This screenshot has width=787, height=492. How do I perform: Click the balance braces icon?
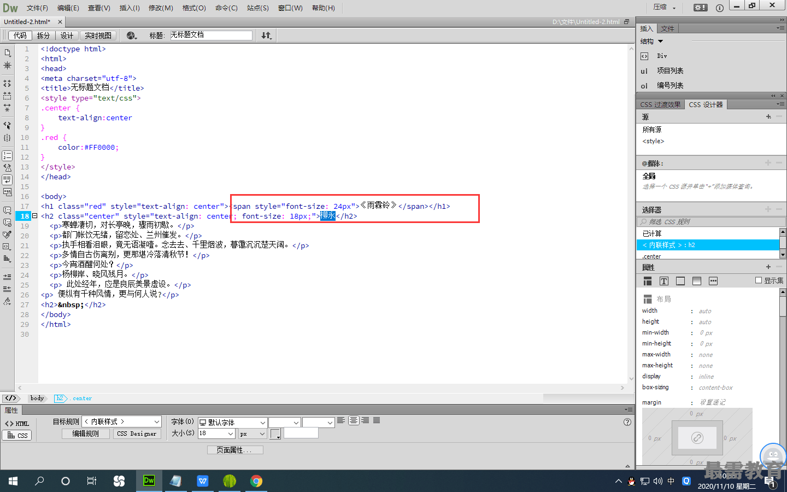(x=7, y=138)
